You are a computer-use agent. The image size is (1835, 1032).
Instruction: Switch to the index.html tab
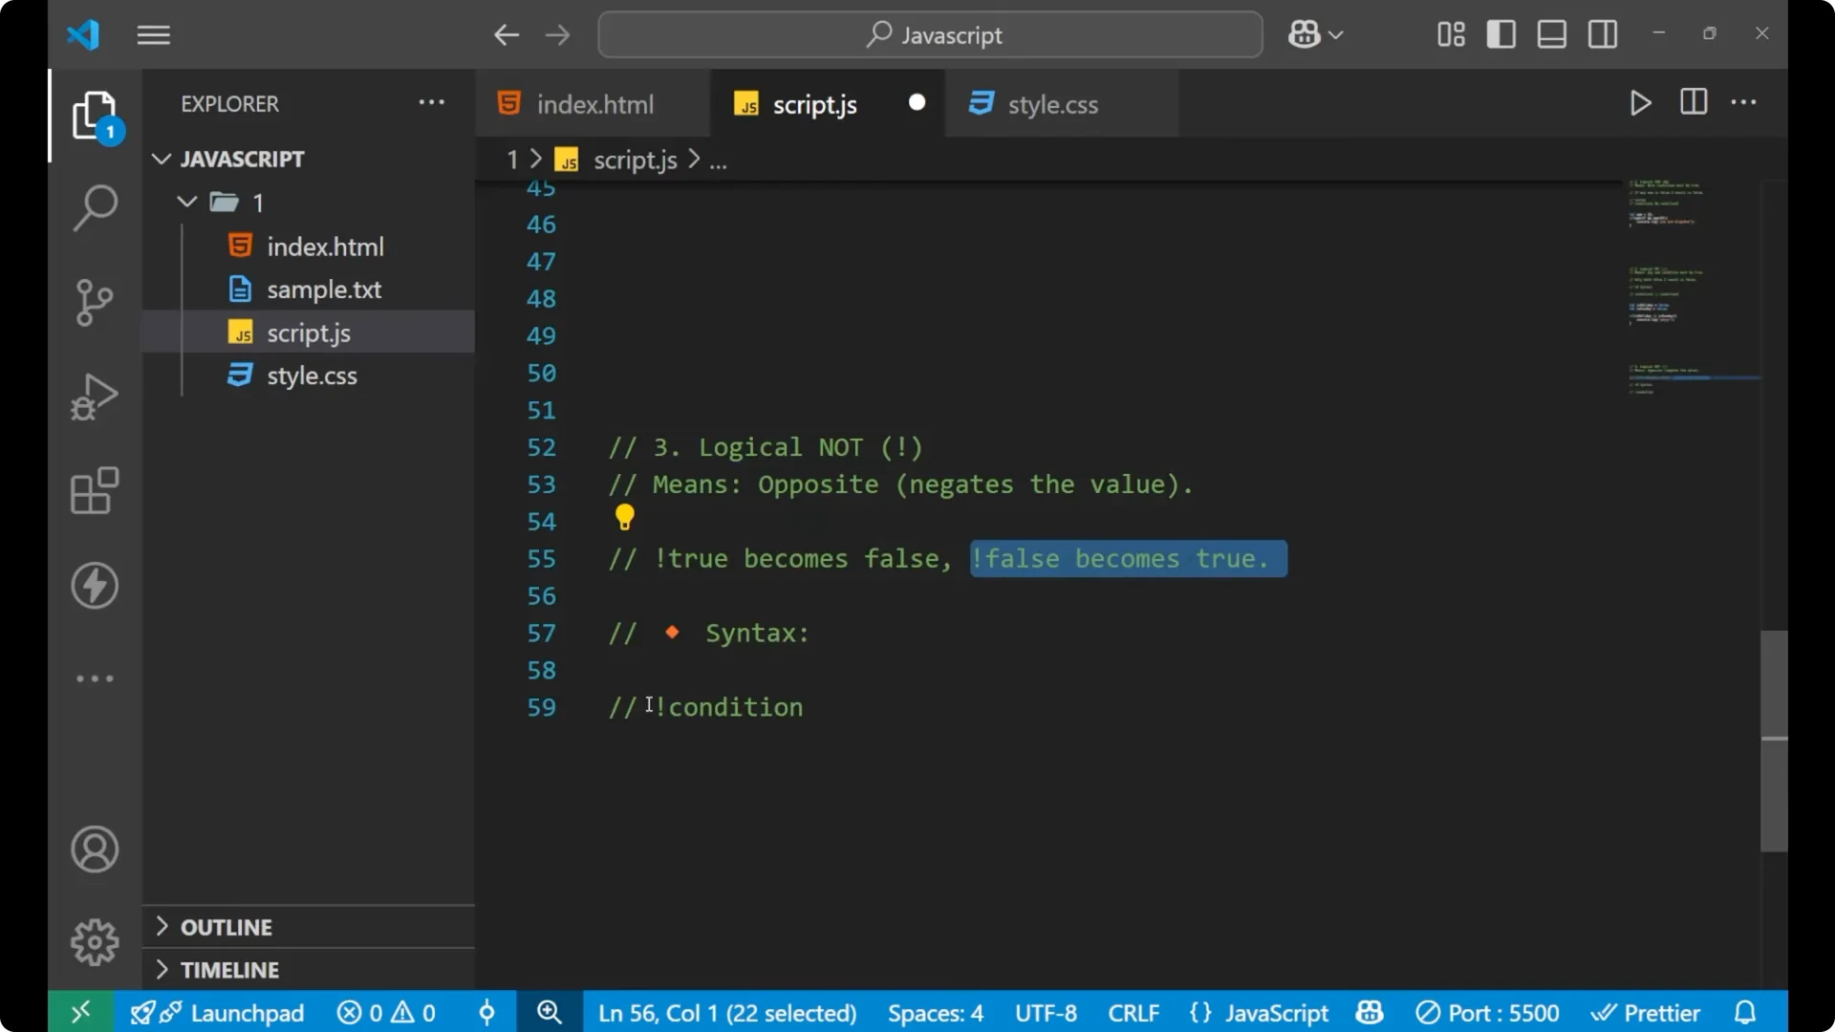click(x=593, y=103)
